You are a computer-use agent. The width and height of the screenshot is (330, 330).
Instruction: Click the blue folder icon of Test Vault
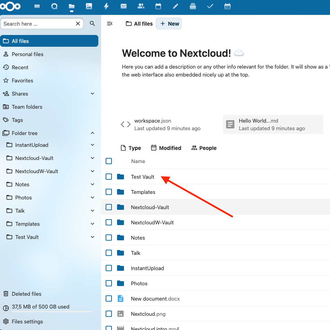click(121, 177)
